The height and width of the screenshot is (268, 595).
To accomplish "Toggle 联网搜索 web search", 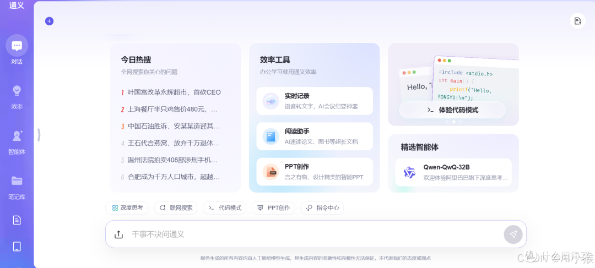I will pos(175,207).
